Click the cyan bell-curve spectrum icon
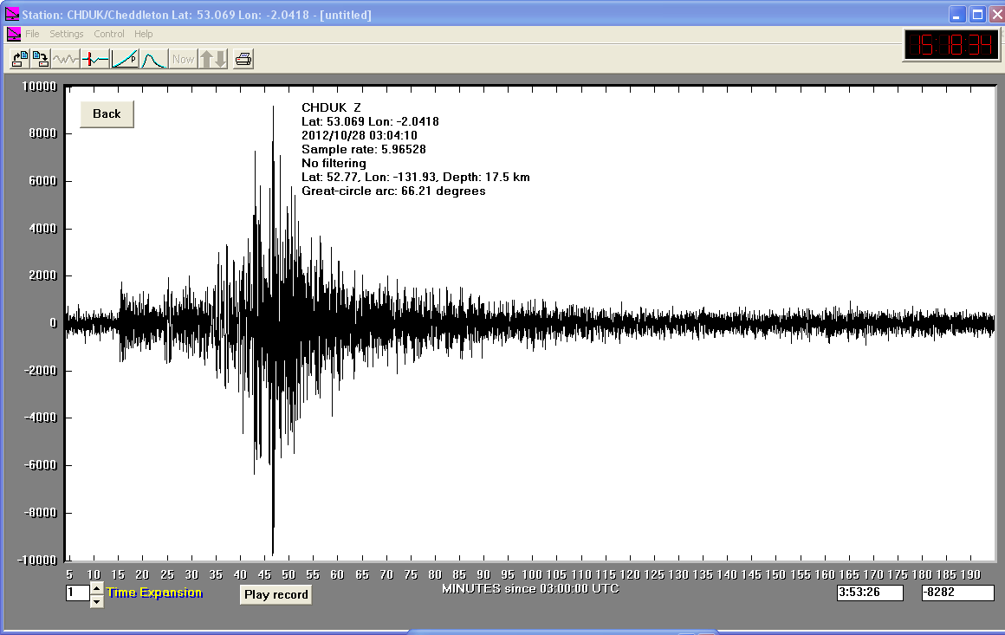Image resolution: width=1005 pixels, height=635 pixels. pos(154,60)
